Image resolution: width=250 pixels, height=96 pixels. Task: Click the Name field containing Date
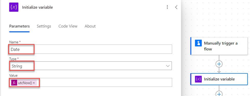(x=91, y=49)
